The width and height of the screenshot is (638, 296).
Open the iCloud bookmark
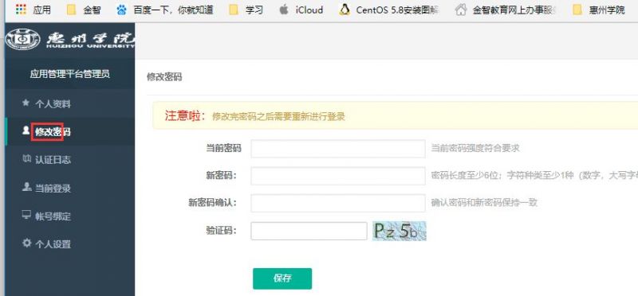[x=301, y=10]
